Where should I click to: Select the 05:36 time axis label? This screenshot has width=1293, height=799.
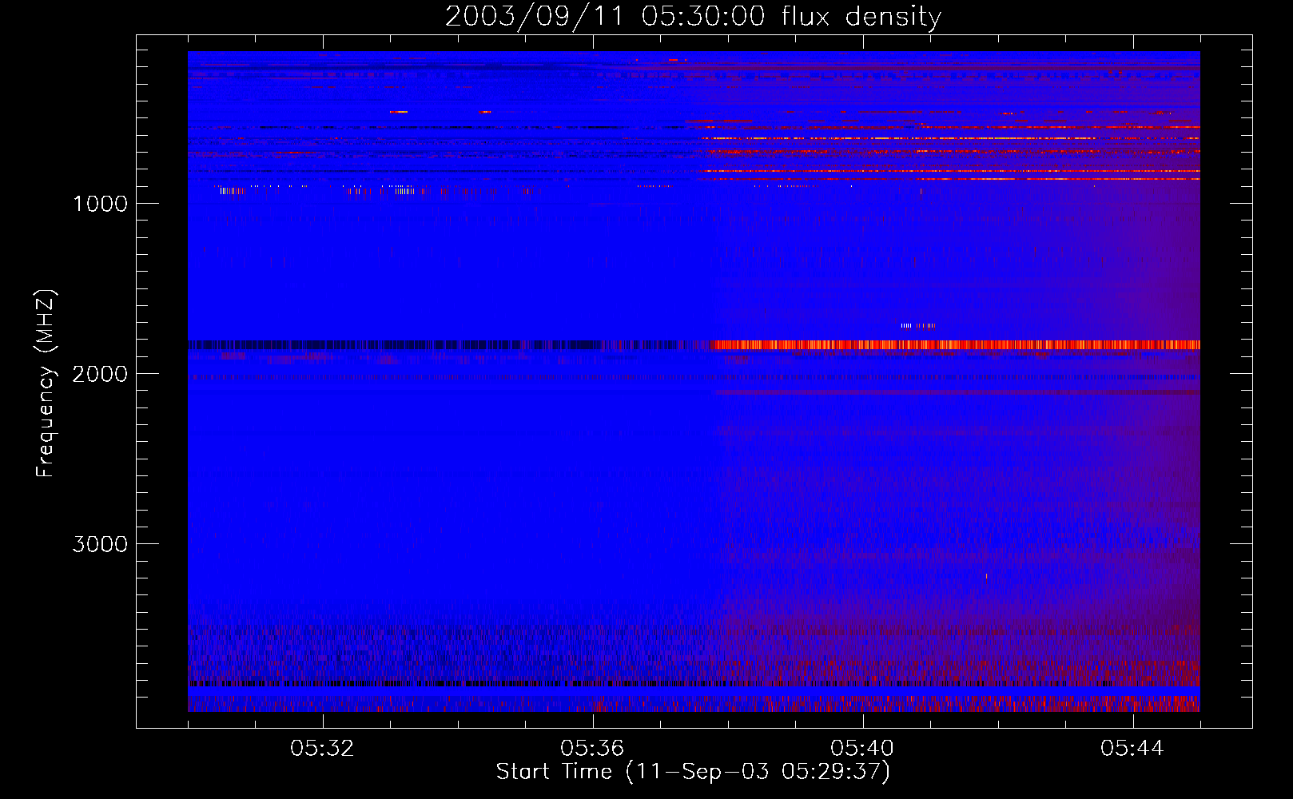[x=592, y=749]
